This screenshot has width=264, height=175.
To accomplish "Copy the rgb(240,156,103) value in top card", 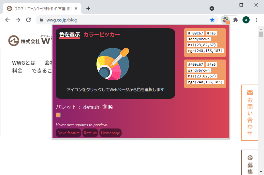I will (205, 51).
